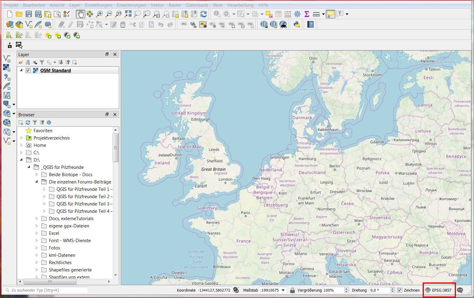Viewport: 474px width, 298px height.
Task: Click the locator search input field
Action: pos(46,290)
